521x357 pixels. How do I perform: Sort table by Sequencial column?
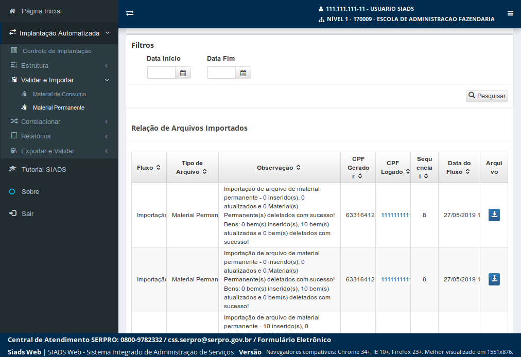point(426,176)
